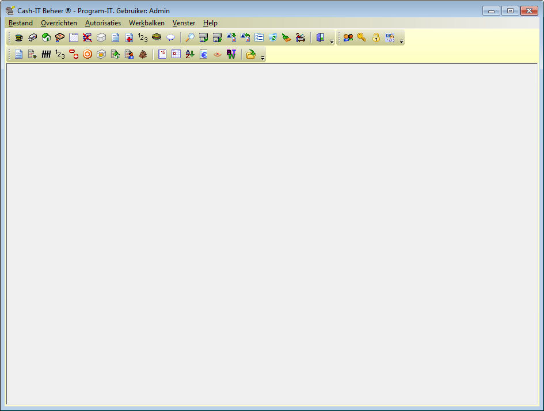Image resolution: width=544 pixels, height=411 pixels.
Task: Click the parcel with person icon
Action: click(x=60, y=37)
